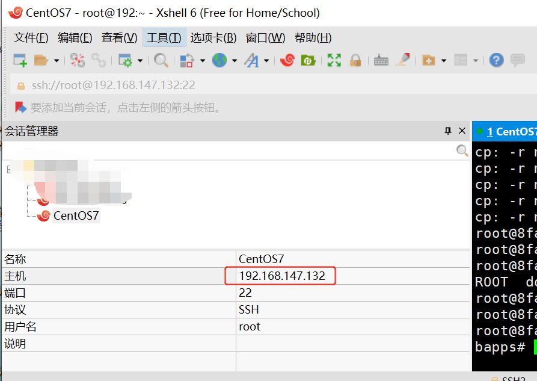Click the 用户名 property label

point(20,326)
